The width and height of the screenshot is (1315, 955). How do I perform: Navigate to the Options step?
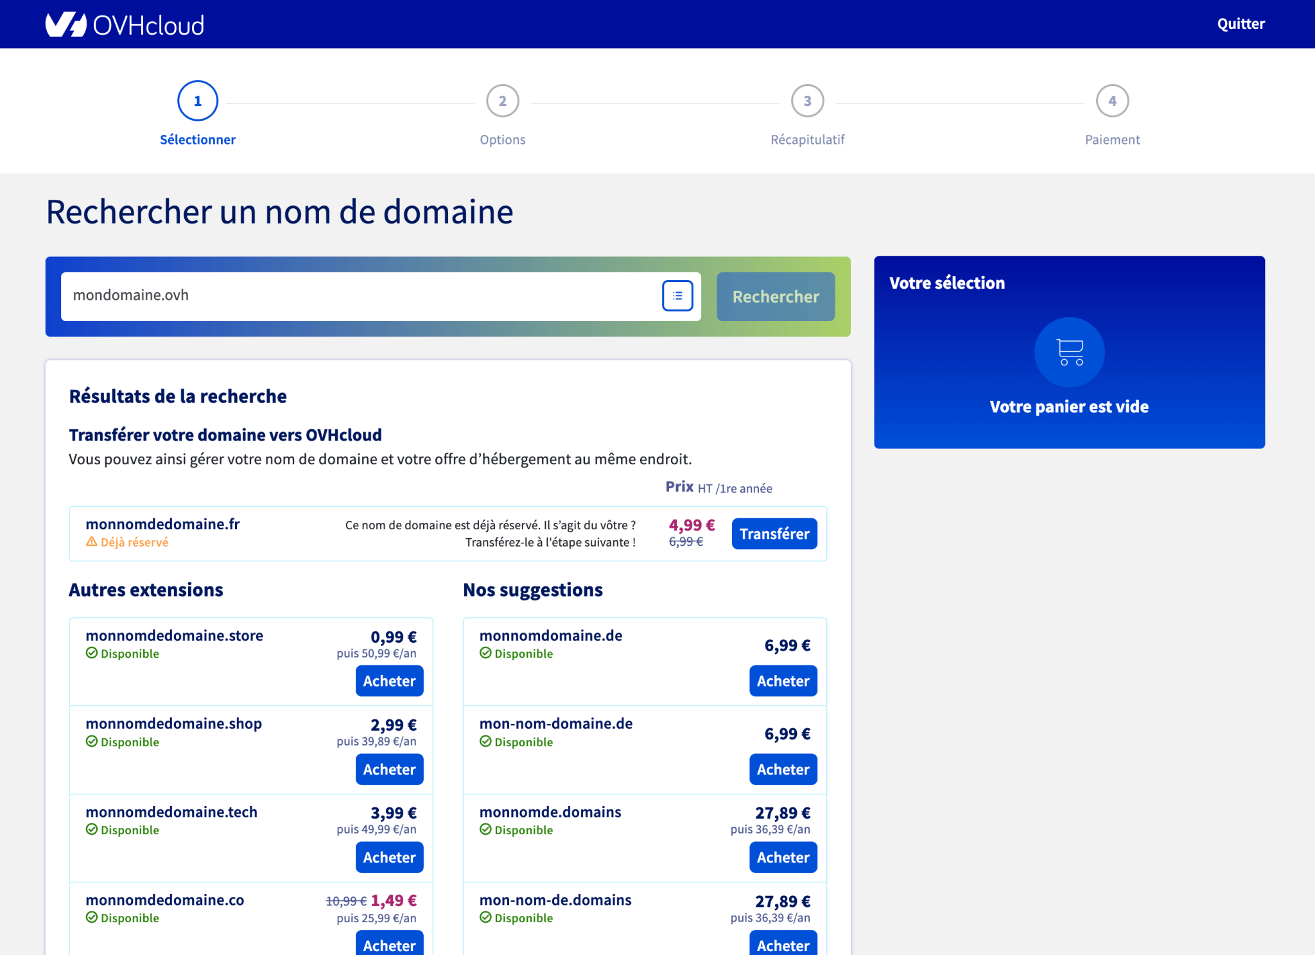tap(503, 101)
